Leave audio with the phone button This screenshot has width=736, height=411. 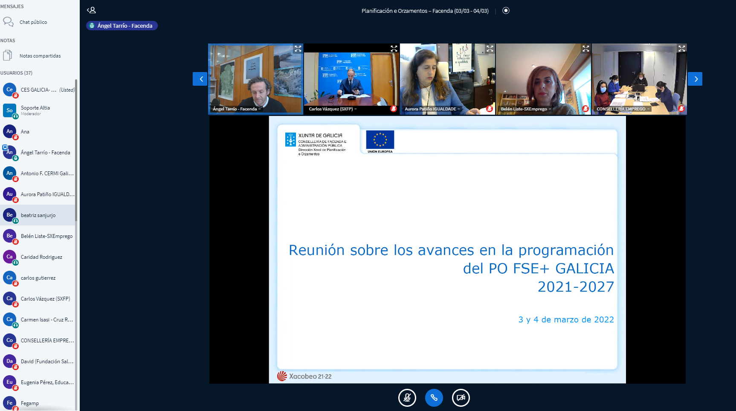pyautogui.click(x=434, y=398)
